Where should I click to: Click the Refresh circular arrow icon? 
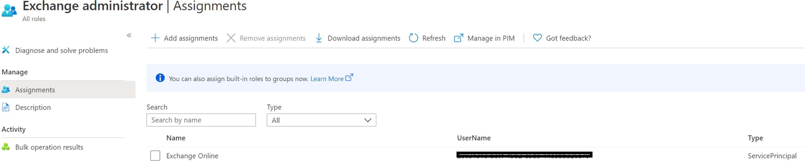pyautogui.click(x=413, y=38)
